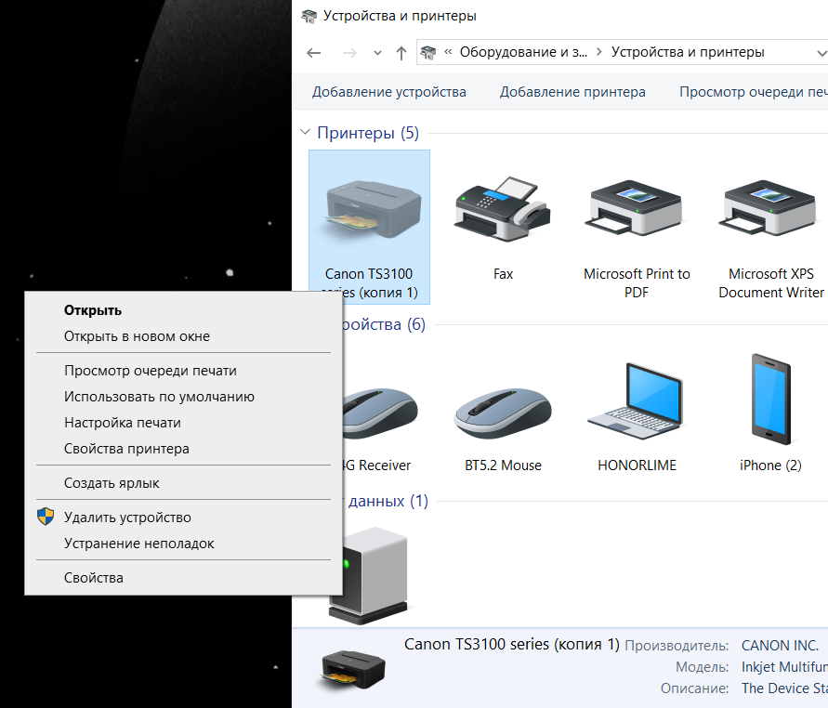Collapse the Принтеры (5) group
This screenshot has height=708, width=828.
(x=305, y=132)
